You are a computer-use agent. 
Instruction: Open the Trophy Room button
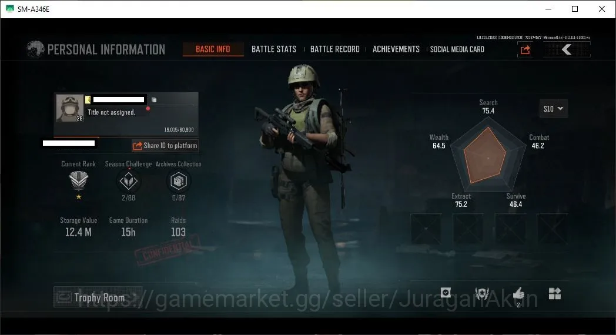click(98, 297)
